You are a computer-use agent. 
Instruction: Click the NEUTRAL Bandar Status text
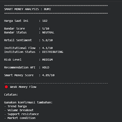[x=48, y=32]
